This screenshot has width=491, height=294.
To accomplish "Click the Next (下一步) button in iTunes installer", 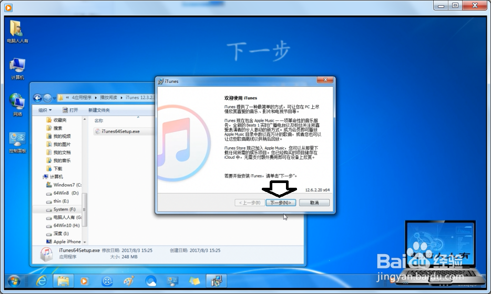I will (281, 203).
